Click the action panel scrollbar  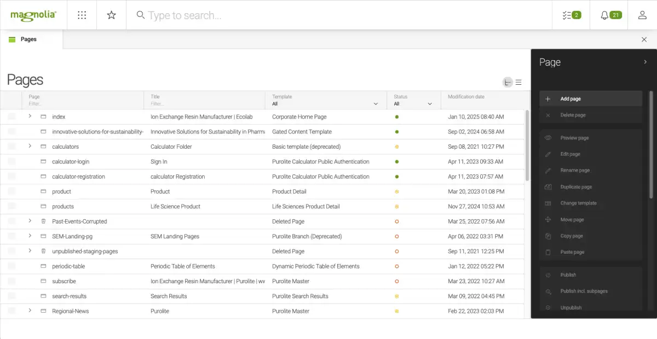click(x=651, y=145)
